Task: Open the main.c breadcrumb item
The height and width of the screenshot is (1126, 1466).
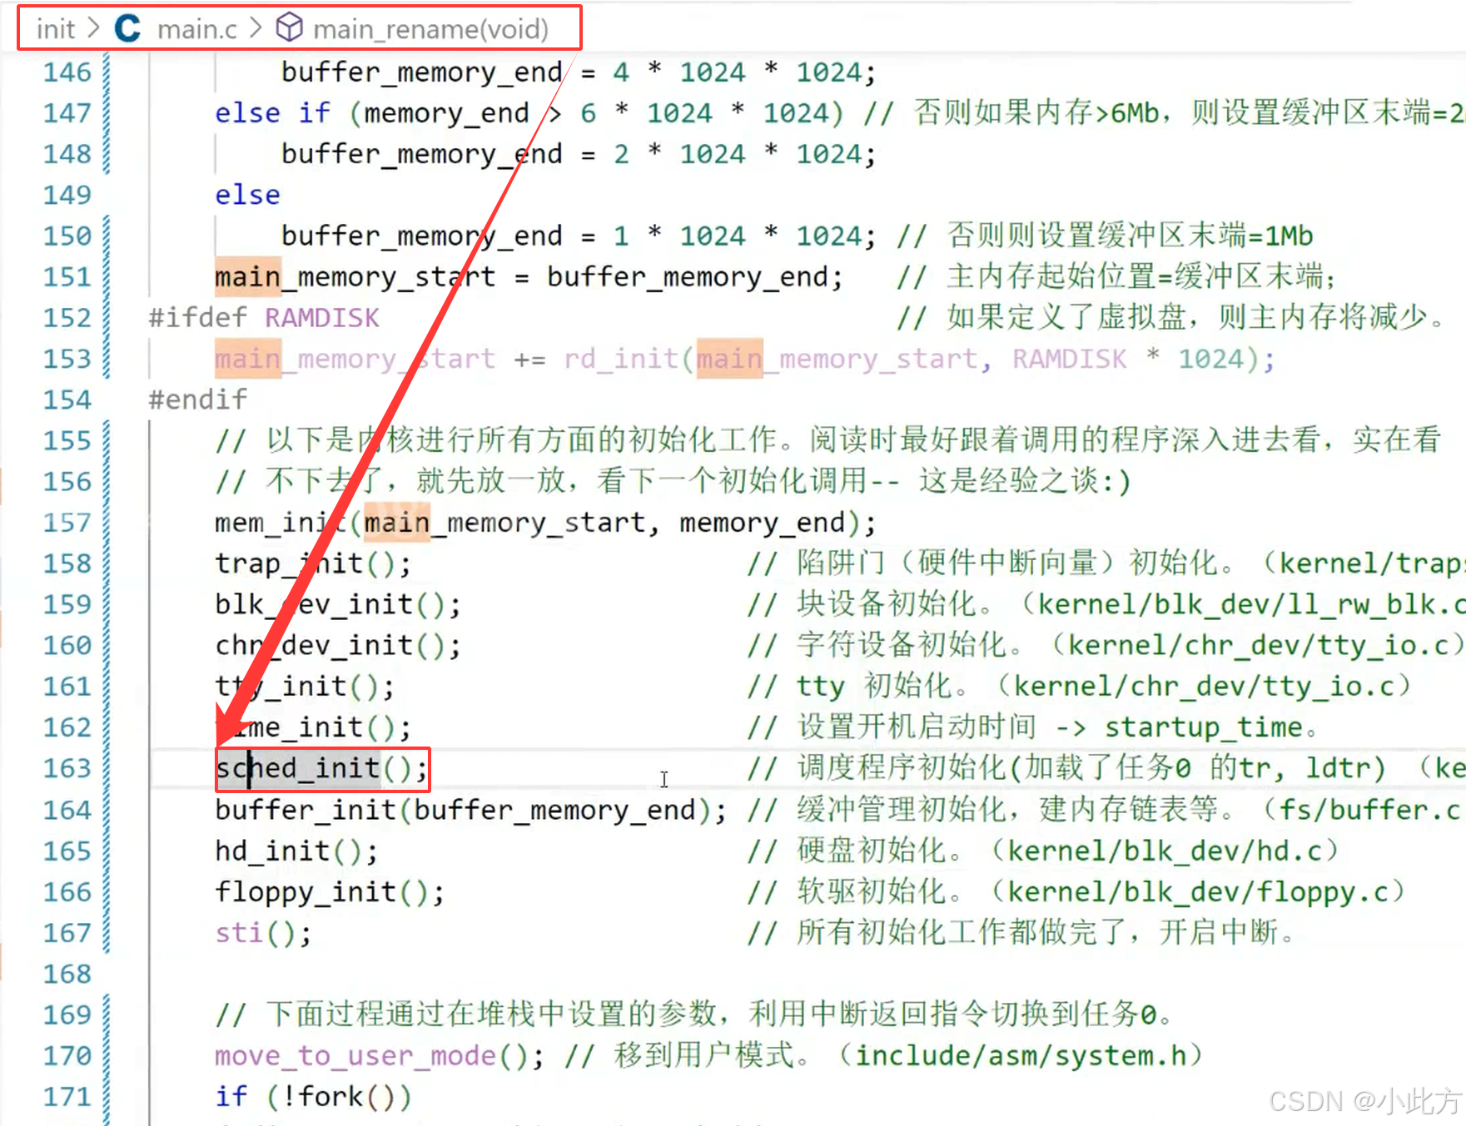Action: point(197,29)
